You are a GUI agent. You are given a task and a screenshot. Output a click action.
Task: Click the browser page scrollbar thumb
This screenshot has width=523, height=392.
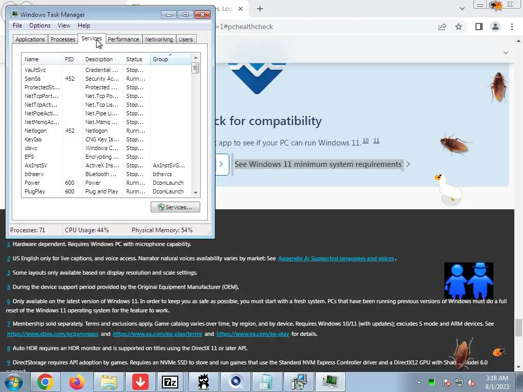pyautogui.click(x=518, y=328)
